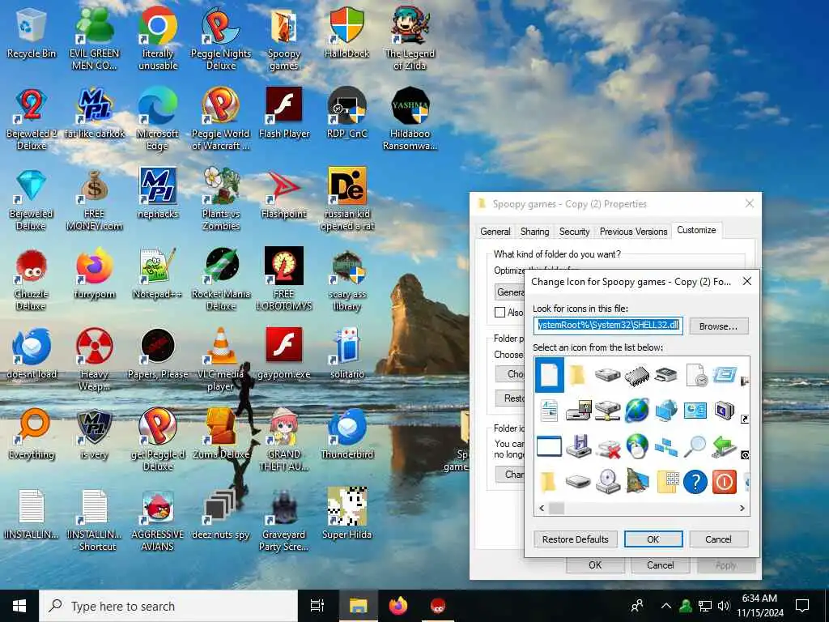Choose the Internet Explorer-style globe icon

click(636, 411)
